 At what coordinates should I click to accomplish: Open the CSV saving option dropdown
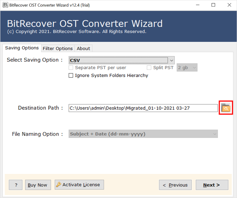pyautogui.click(x=121, y=60)
